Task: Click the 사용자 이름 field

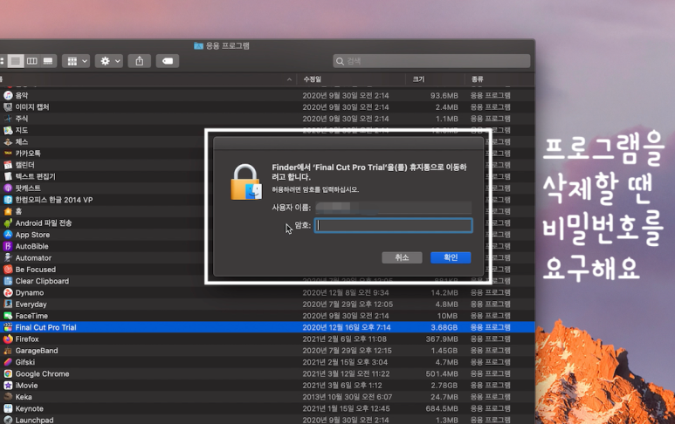Action: pos(394,208)
